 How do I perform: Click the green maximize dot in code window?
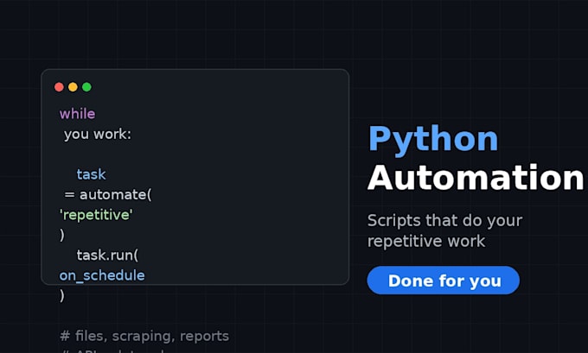point(86,87)
